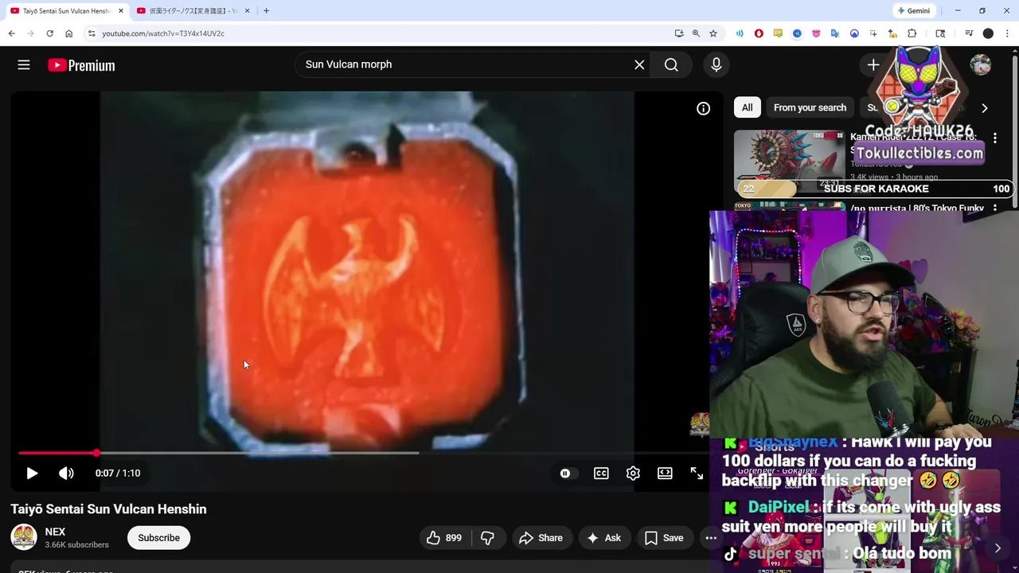Open the search-by-image toolbar icon

pos(940,33)
